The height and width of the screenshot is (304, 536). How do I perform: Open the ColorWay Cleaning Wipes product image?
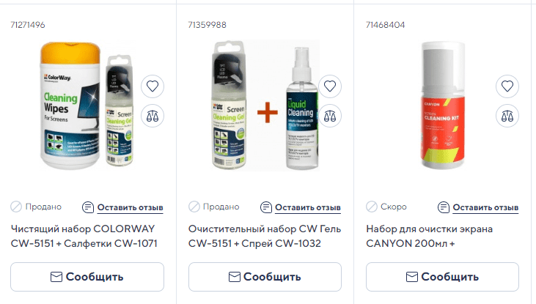pyautogui.click(x=87, y=105)
